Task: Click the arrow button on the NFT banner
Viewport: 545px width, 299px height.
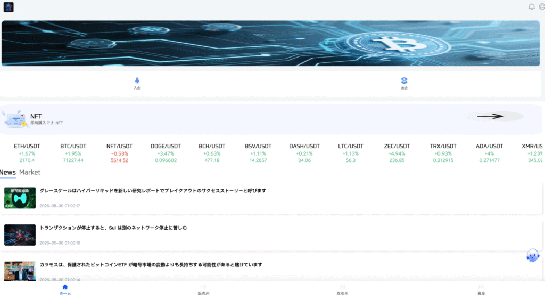Action: click(x=493, y=116)
